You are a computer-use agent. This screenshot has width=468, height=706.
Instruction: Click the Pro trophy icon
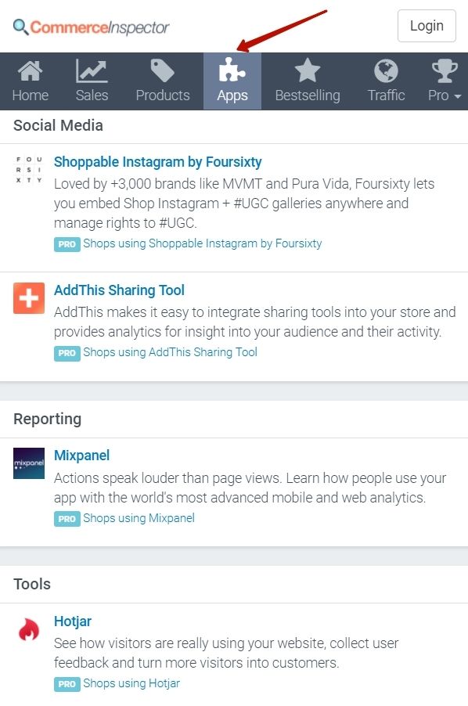click(445, 70)
